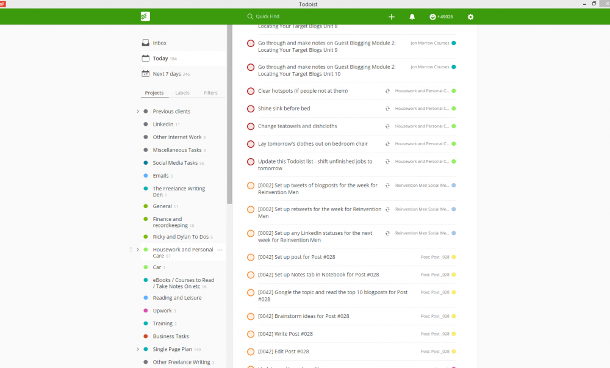The image size is (610, 368).
Task: Switch to the Labels tab
Action: click(x=182, y=93)
